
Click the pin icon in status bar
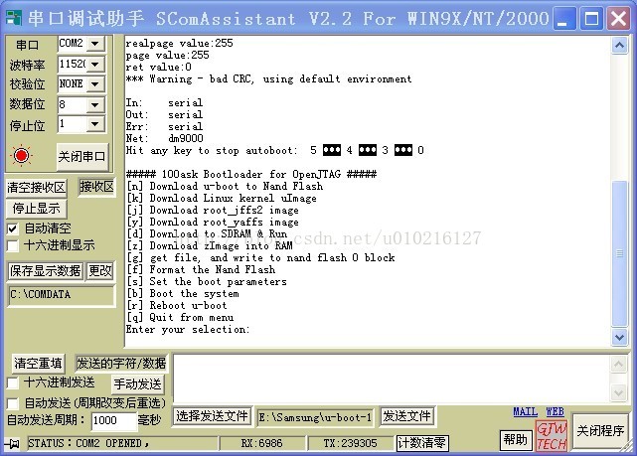coord(13,443)
